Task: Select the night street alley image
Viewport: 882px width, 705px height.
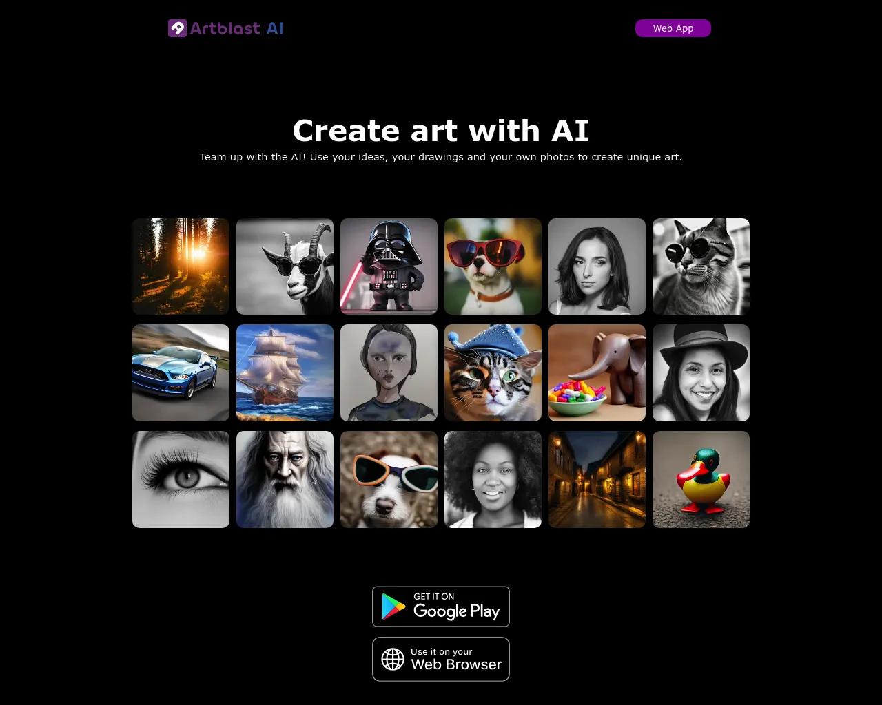Action: (x=597, y=479)
